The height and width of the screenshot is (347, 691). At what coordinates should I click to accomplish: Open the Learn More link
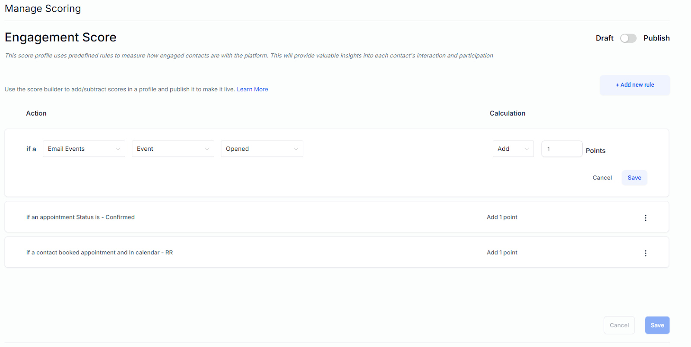252,89
